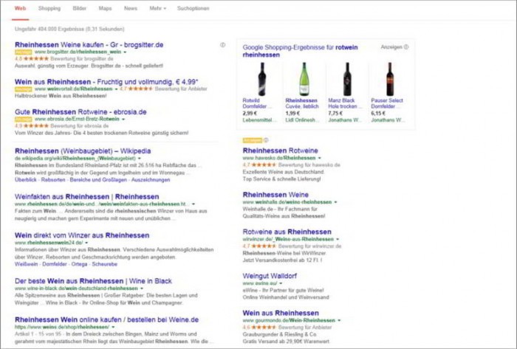Expand dropdown arrow beside gourmondo.de URL
The height and width of the screenshot is (349, 517).
click(339, 320)
